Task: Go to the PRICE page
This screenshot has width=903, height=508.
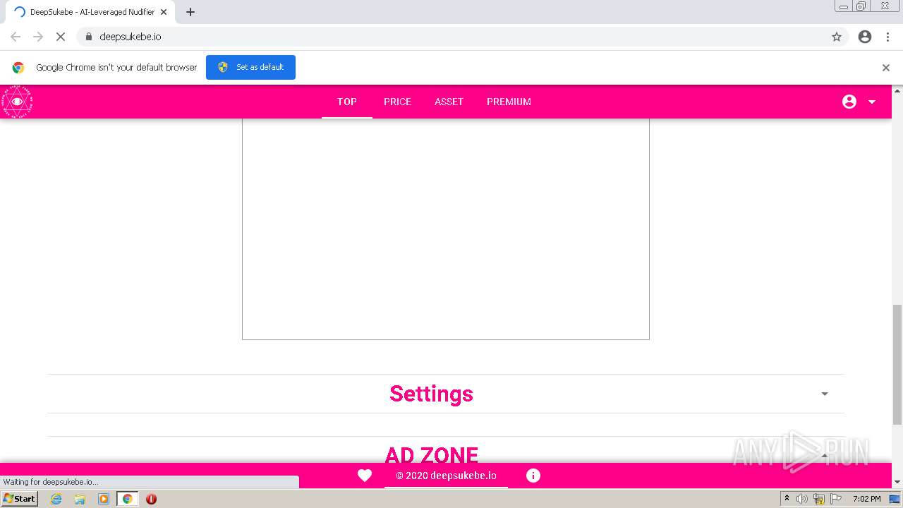Action: click(397, 102)
